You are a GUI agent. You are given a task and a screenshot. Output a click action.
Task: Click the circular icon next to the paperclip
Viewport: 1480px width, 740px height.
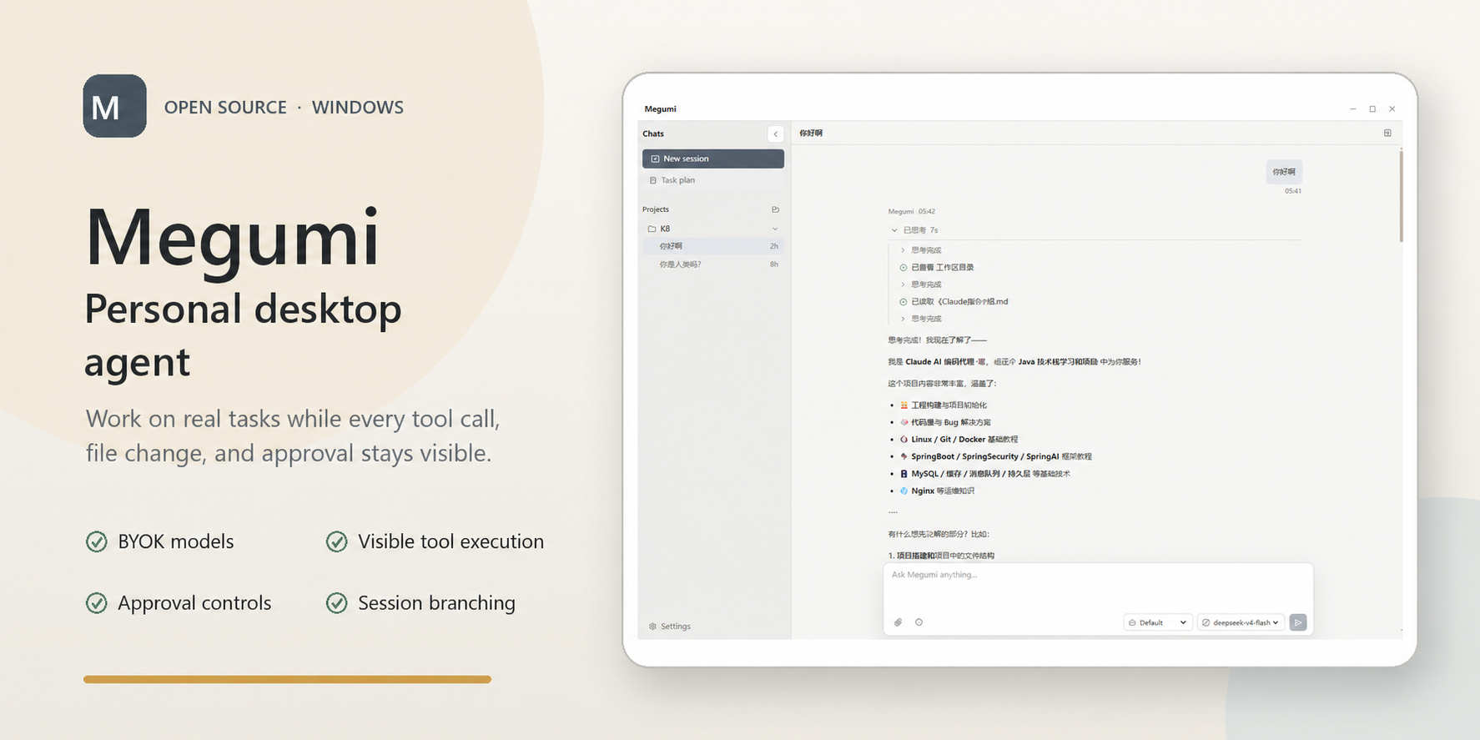pos(919,622)
